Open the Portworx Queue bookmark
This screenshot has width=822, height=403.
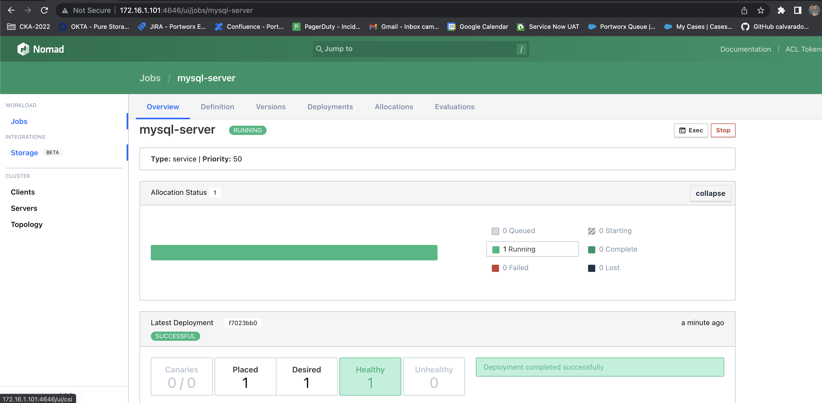622,27
